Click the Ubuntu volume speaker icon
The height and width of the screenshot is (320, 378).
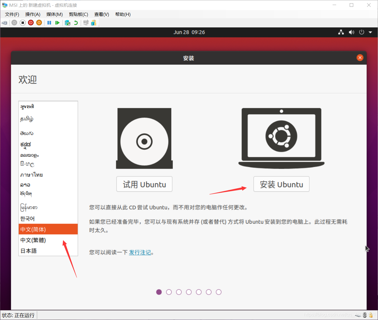351,32
